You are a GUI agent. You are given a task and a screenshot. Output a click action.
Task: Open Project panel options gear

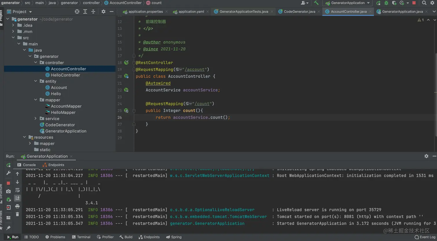pos(103,12)
